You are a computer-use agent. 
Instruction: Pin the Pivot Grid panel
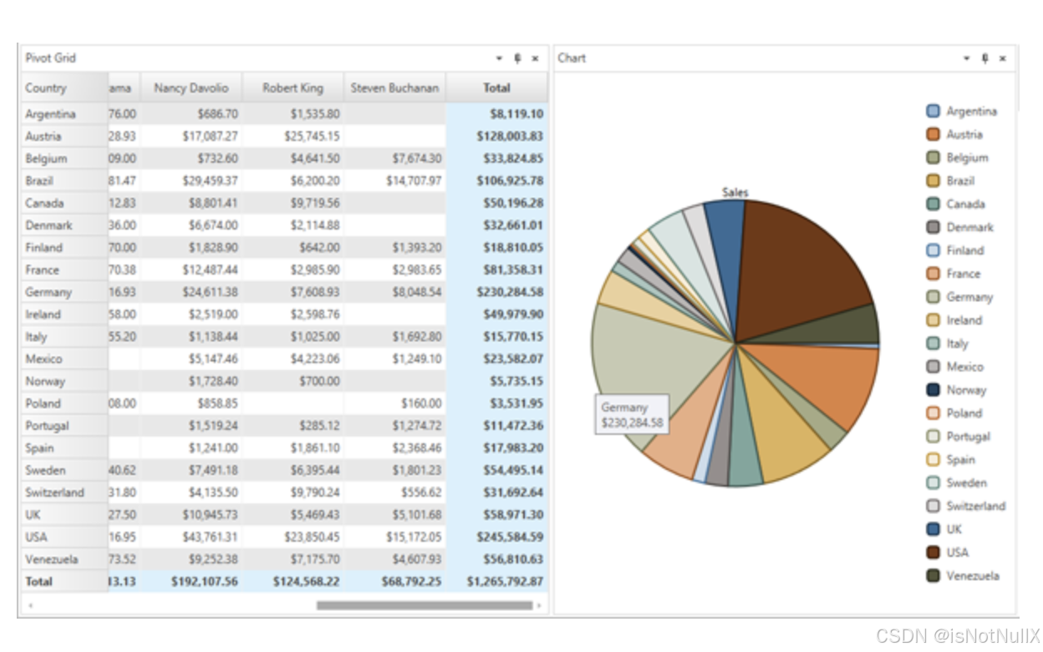click(x=517, y=58)
